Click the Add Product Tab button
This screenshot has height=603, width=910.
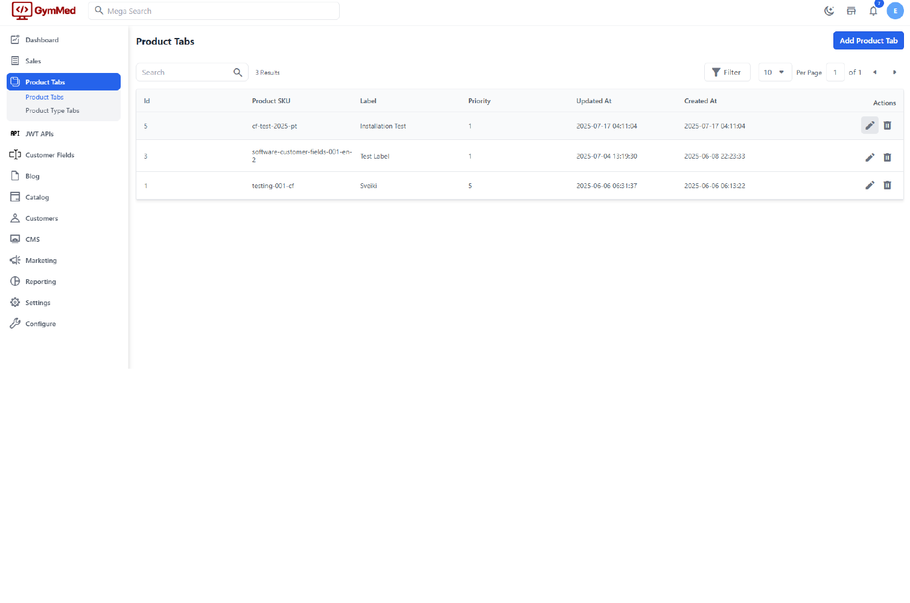[x=868, y=40]
